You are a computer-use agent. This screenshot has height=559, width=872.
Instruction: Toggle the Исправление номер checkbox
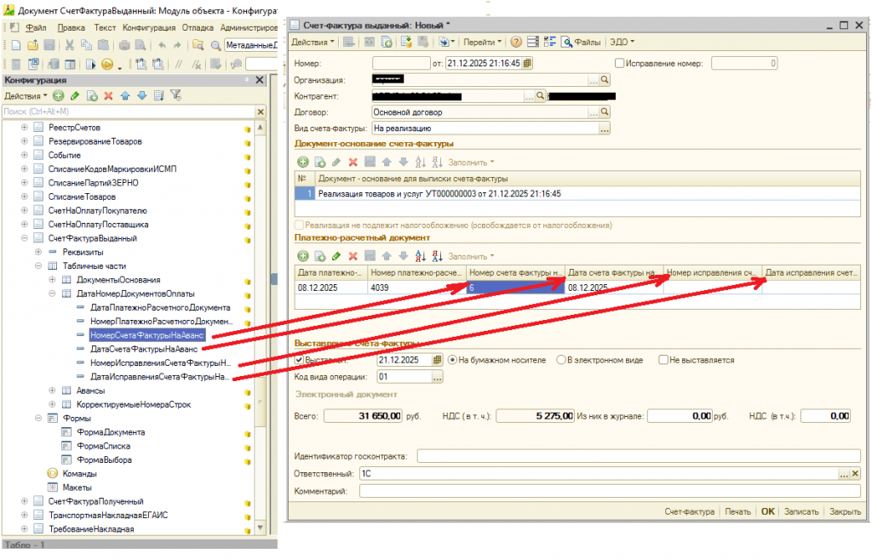tap(620, 63)
